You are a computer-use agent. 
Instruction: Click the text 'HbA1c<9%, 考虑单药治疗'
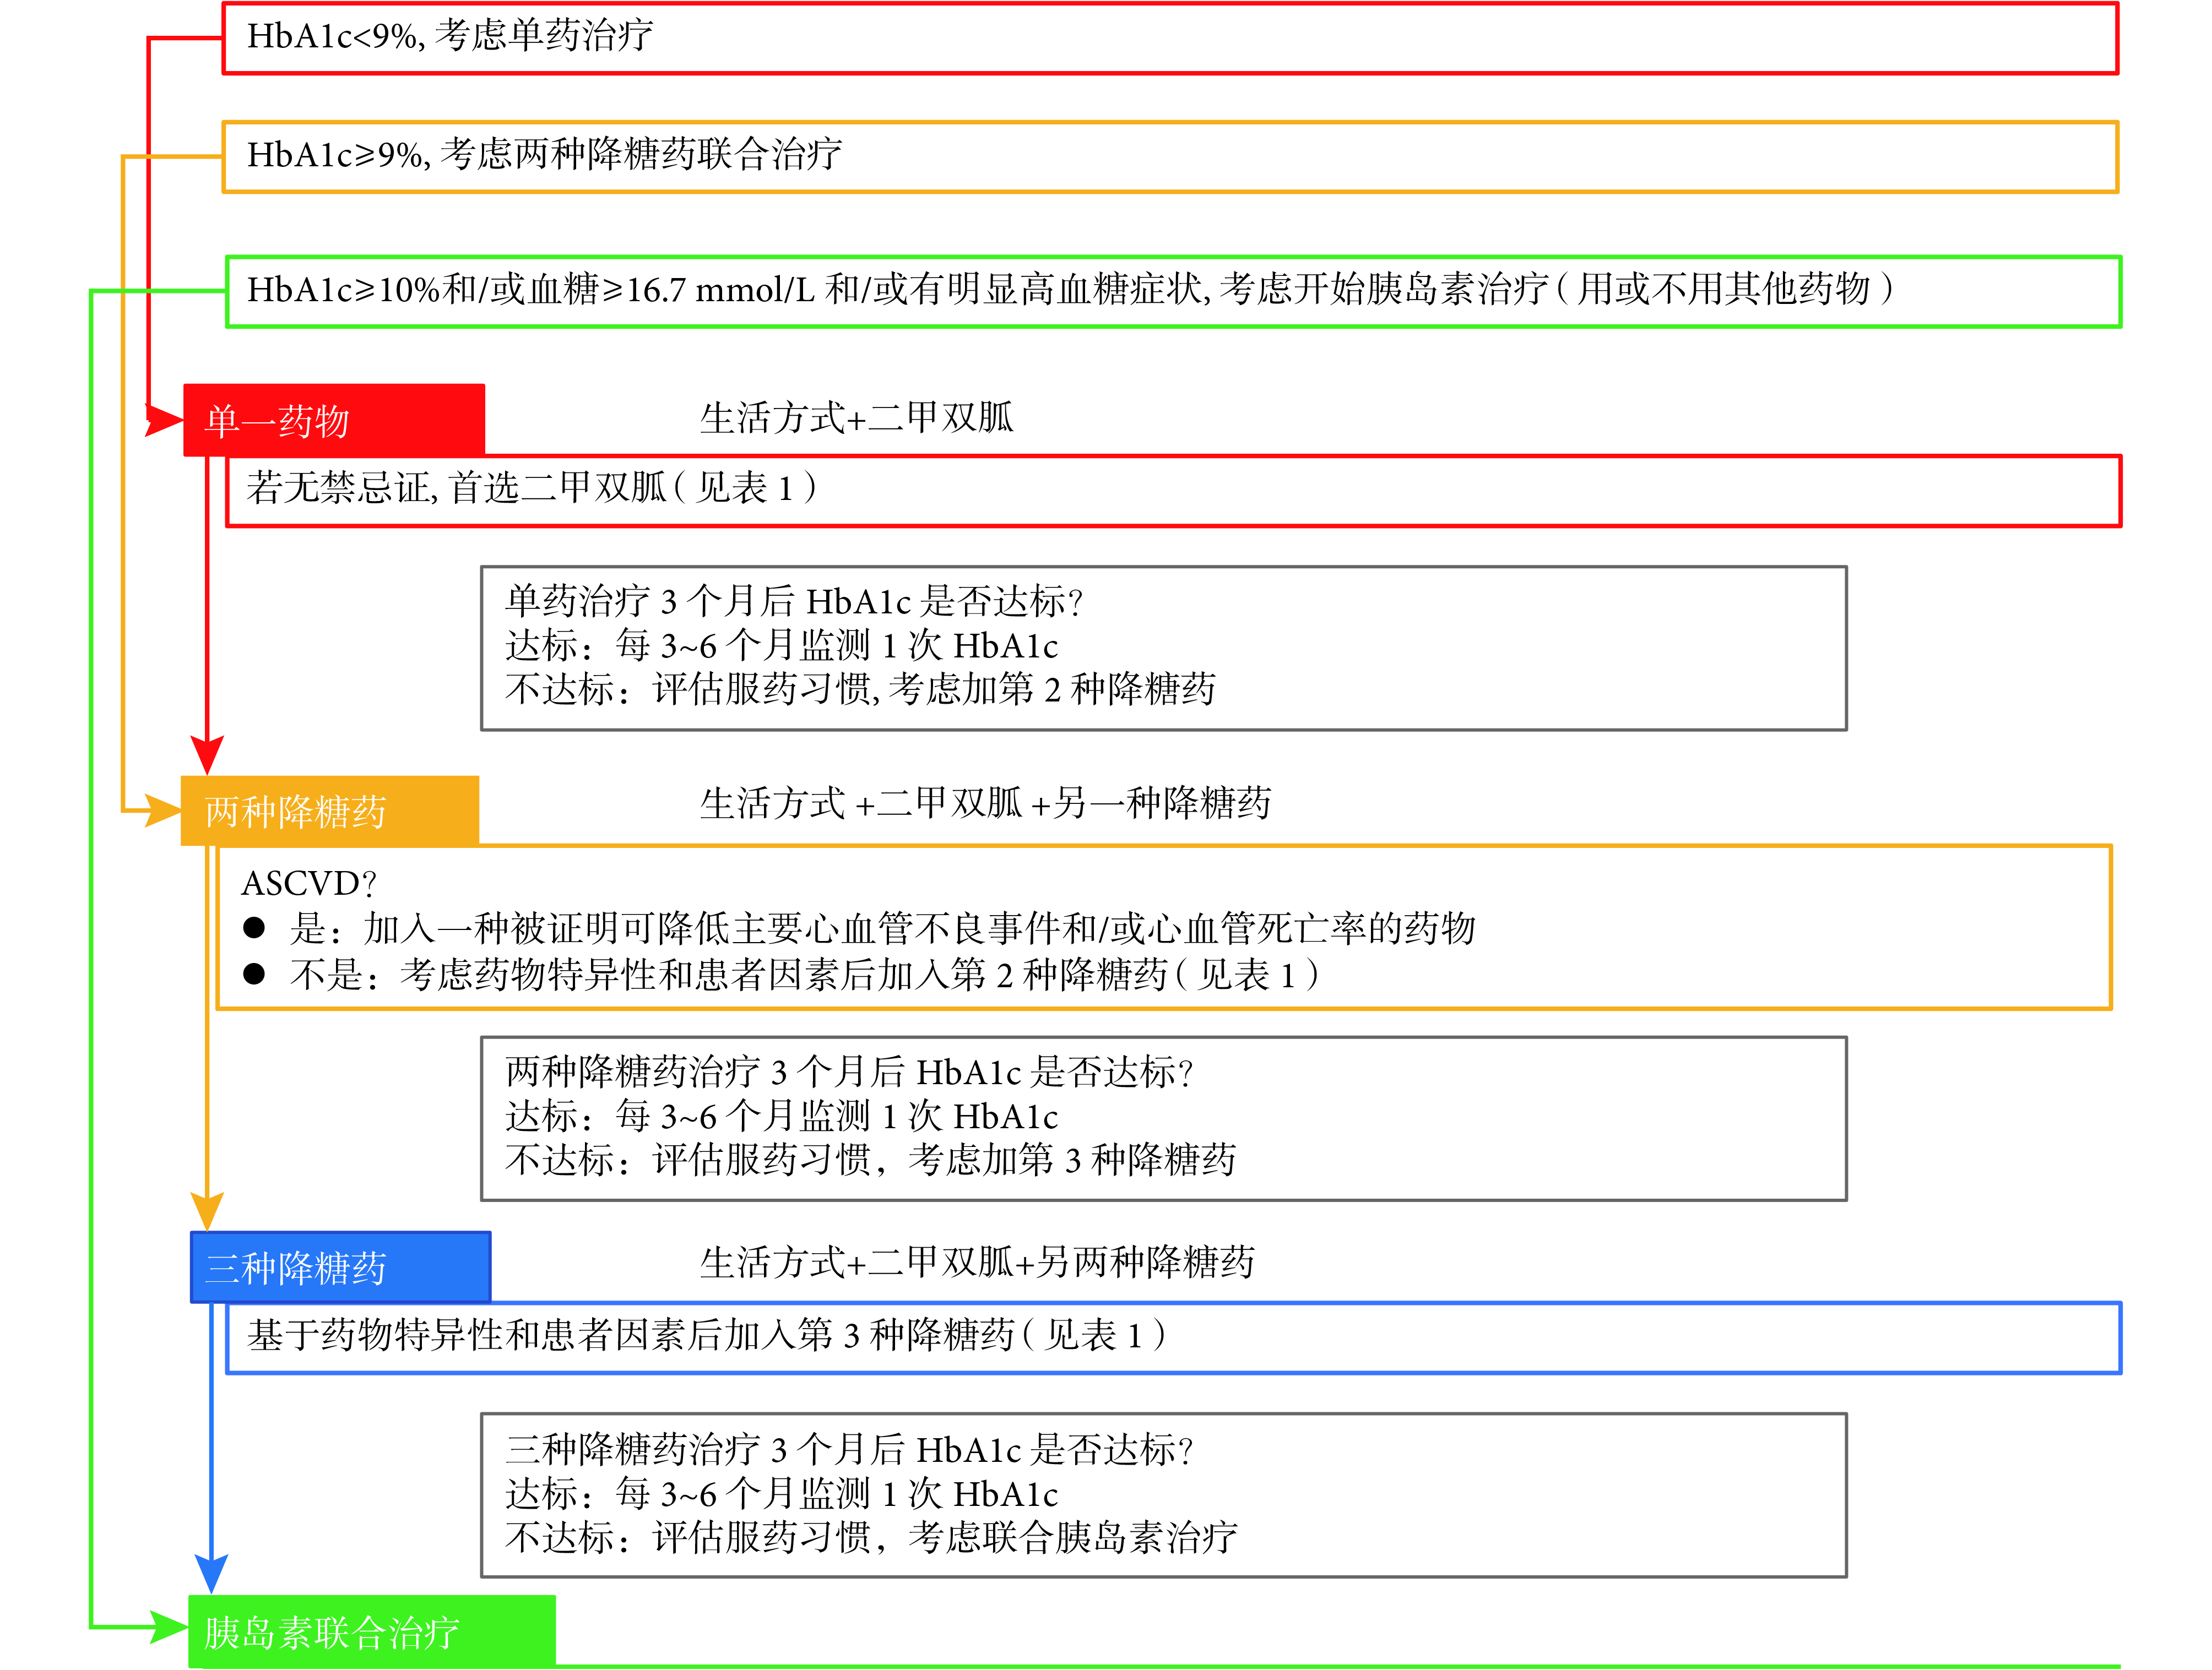(450, 36)
